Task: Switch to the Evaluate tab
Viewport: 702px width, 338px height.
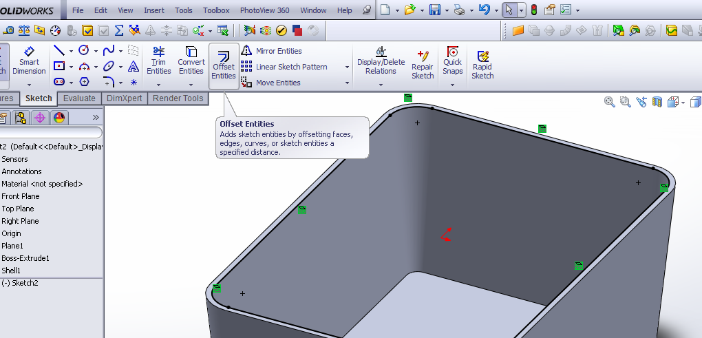Action: tap(79, 98)
